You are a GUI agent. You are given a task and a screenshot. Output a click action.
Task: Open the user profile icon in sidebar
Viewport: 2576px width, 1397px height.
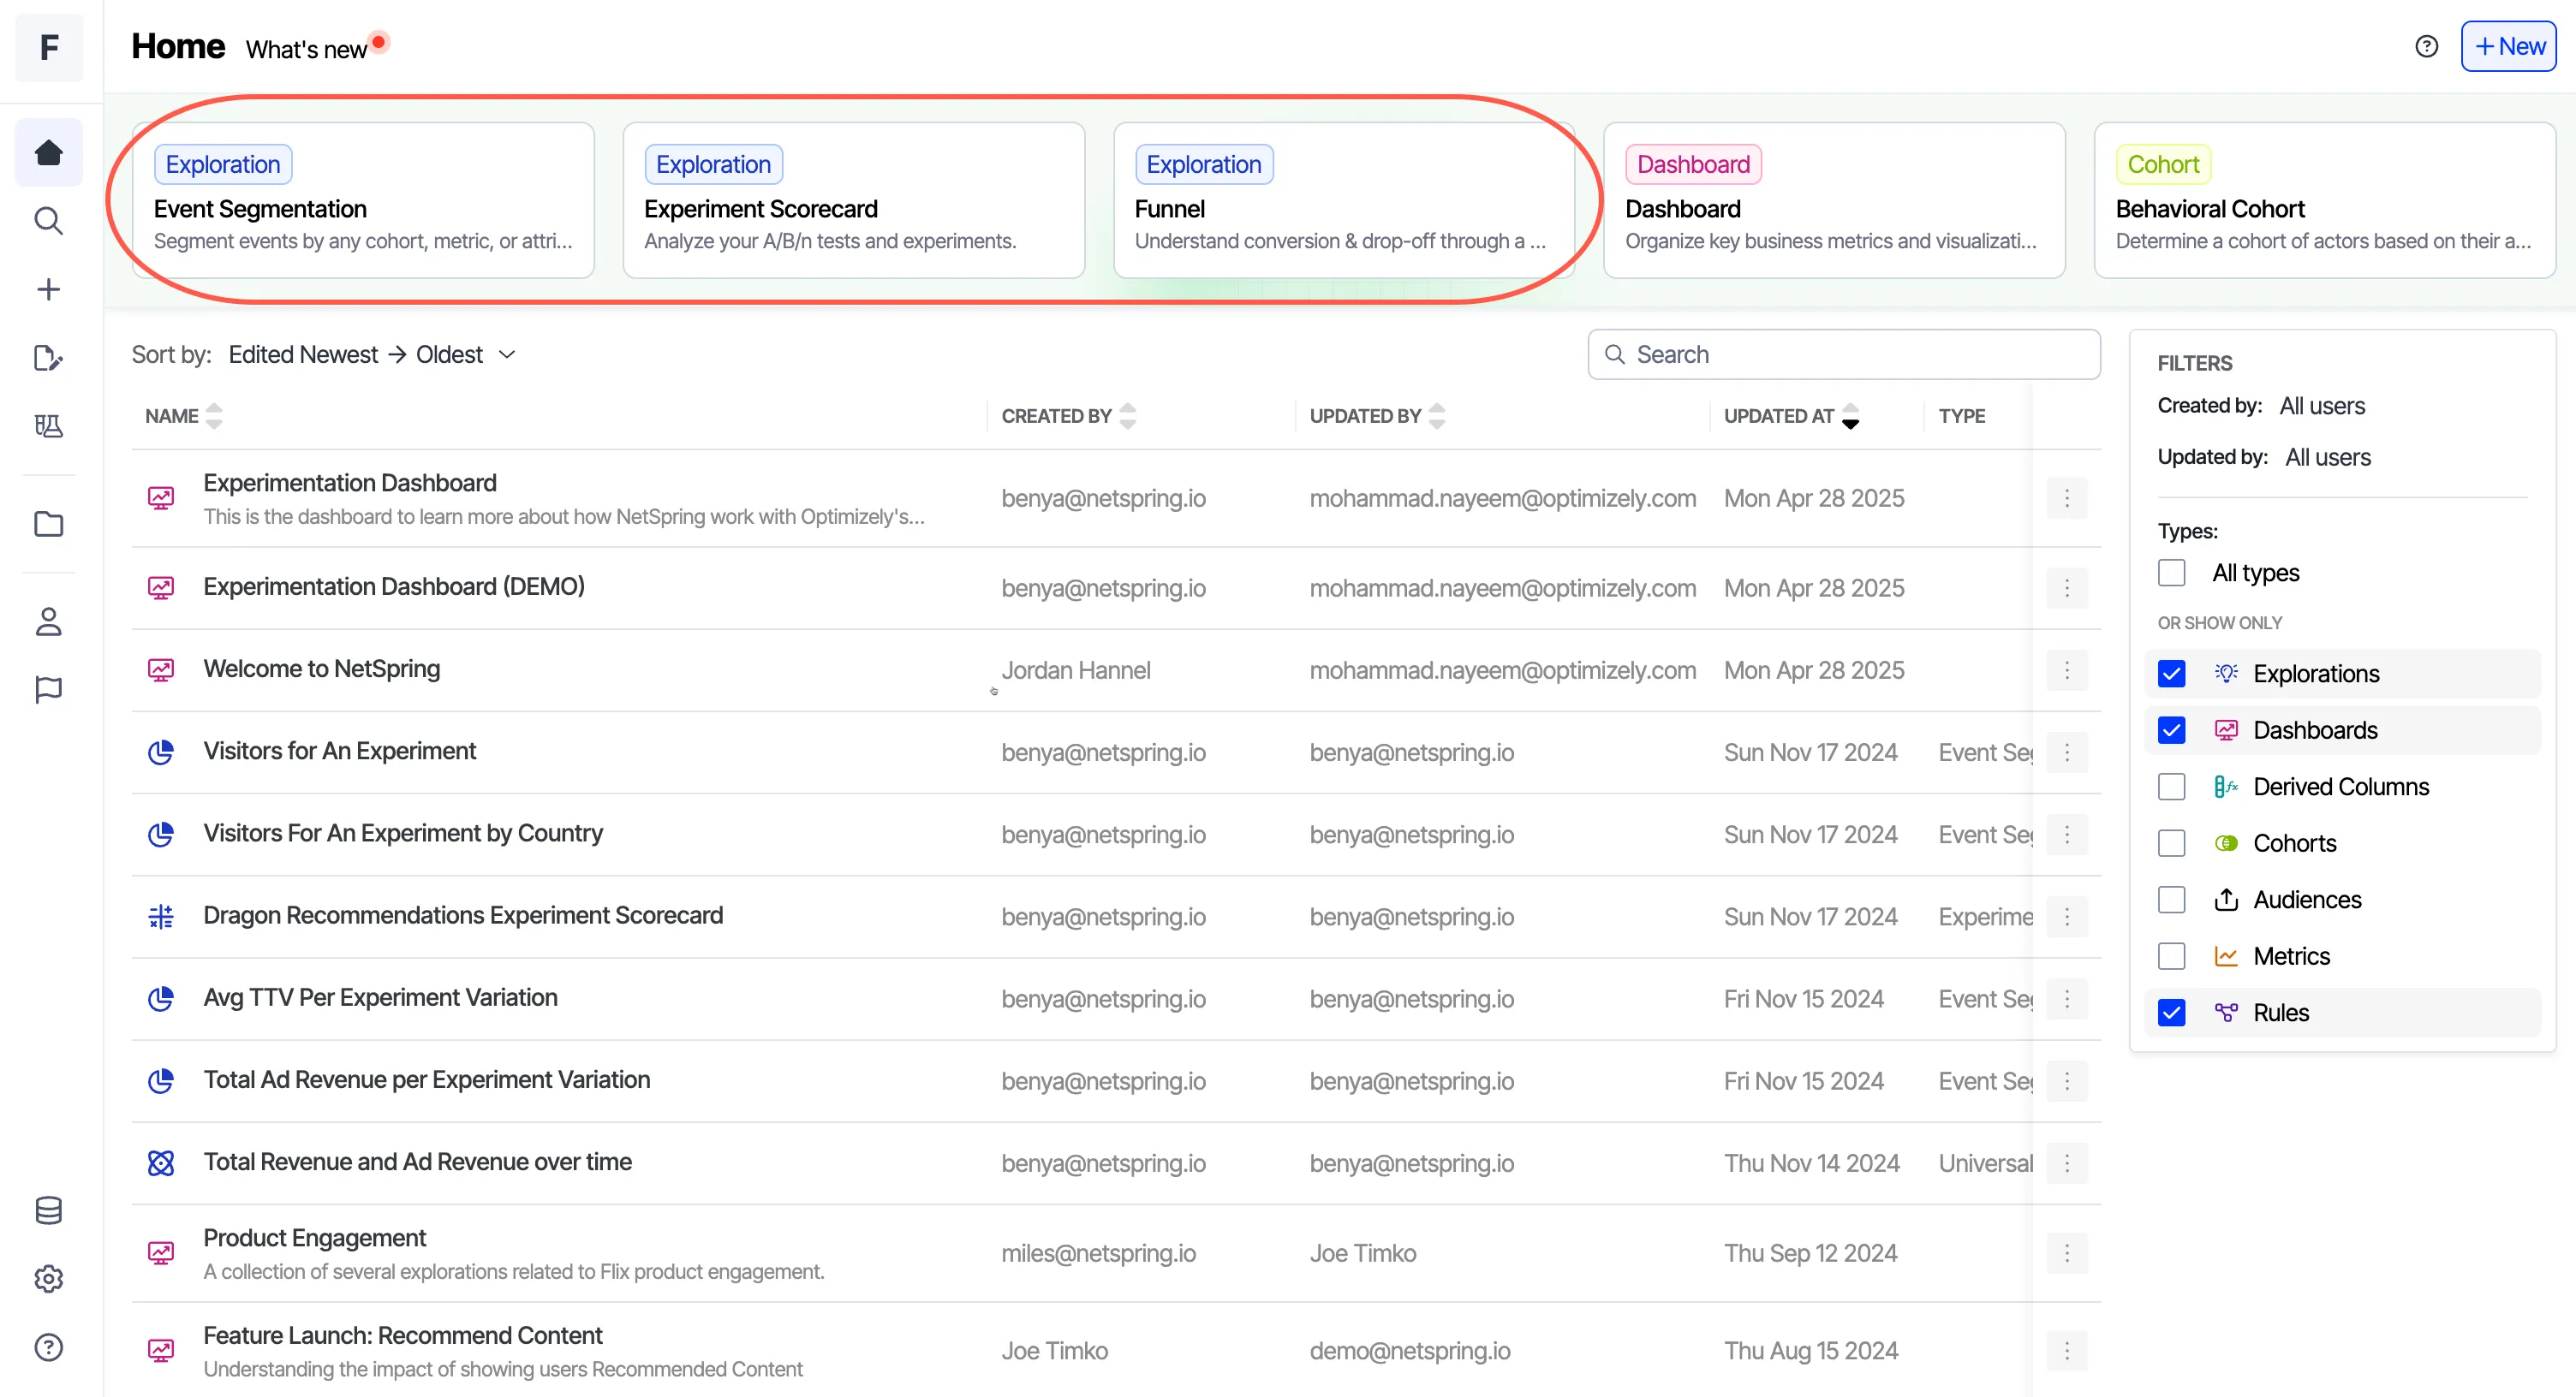[x=49, y=621]
